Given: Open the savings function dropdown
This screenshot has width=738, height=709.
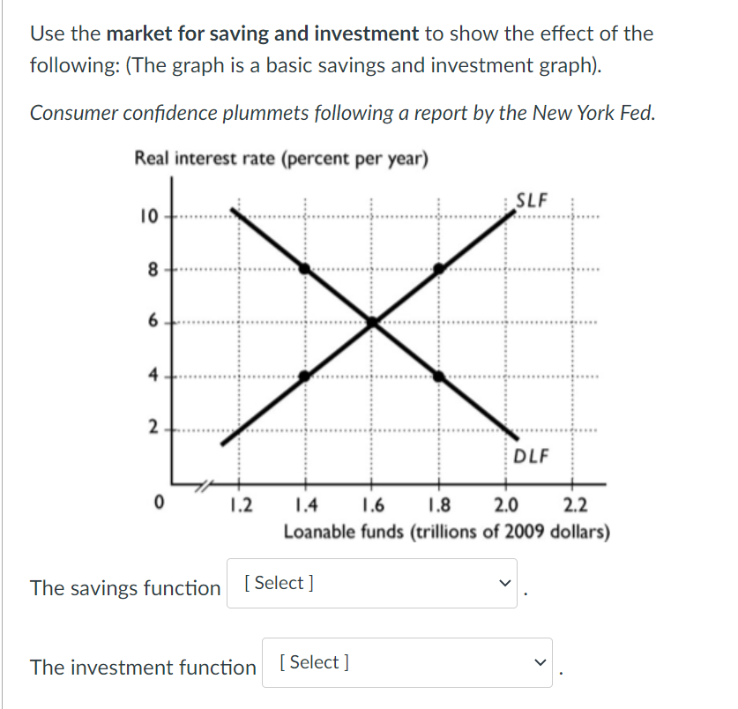Looking at the screenshot, I should pos(370,583).
